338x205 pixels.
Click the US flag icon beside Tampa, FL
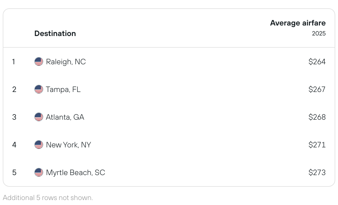click(x=39, y=89)
